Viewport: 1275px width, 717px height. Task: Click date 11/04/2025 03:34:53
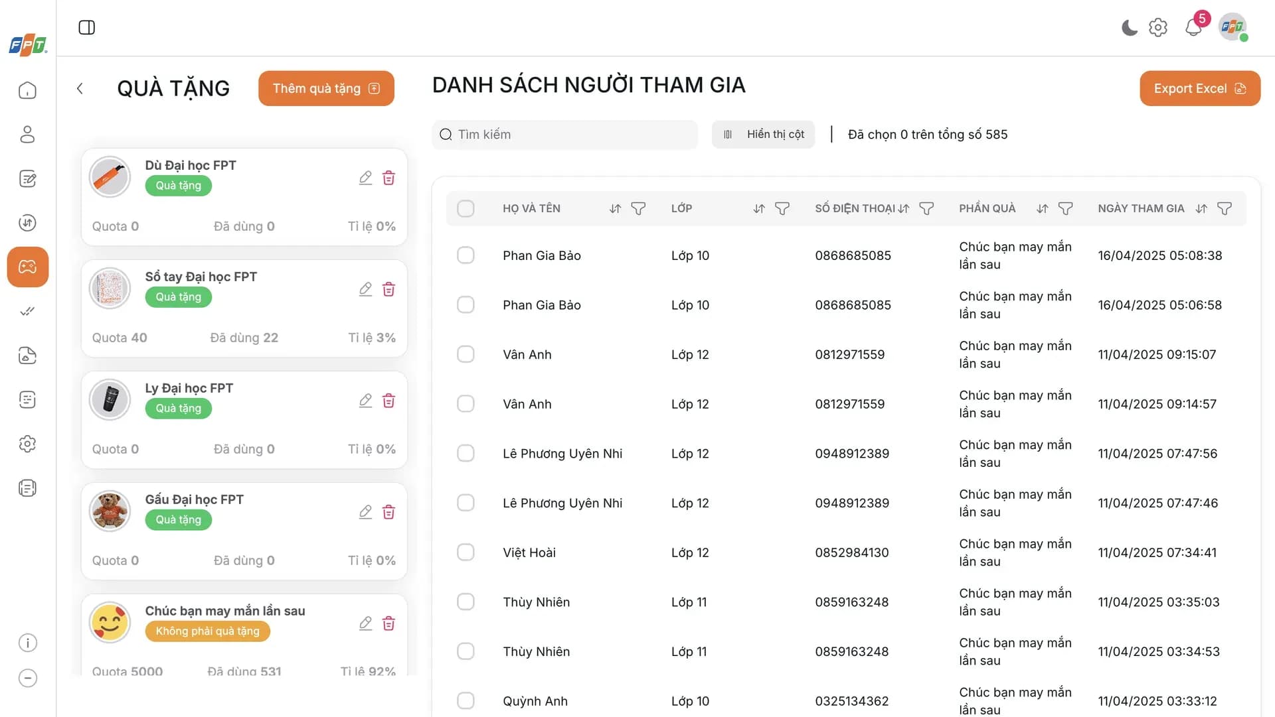(1159, 652)
